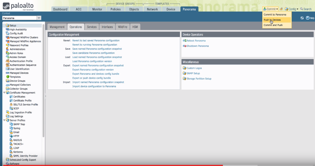Select Managed Devices in sidebar
315x166 pixels.
19,73
